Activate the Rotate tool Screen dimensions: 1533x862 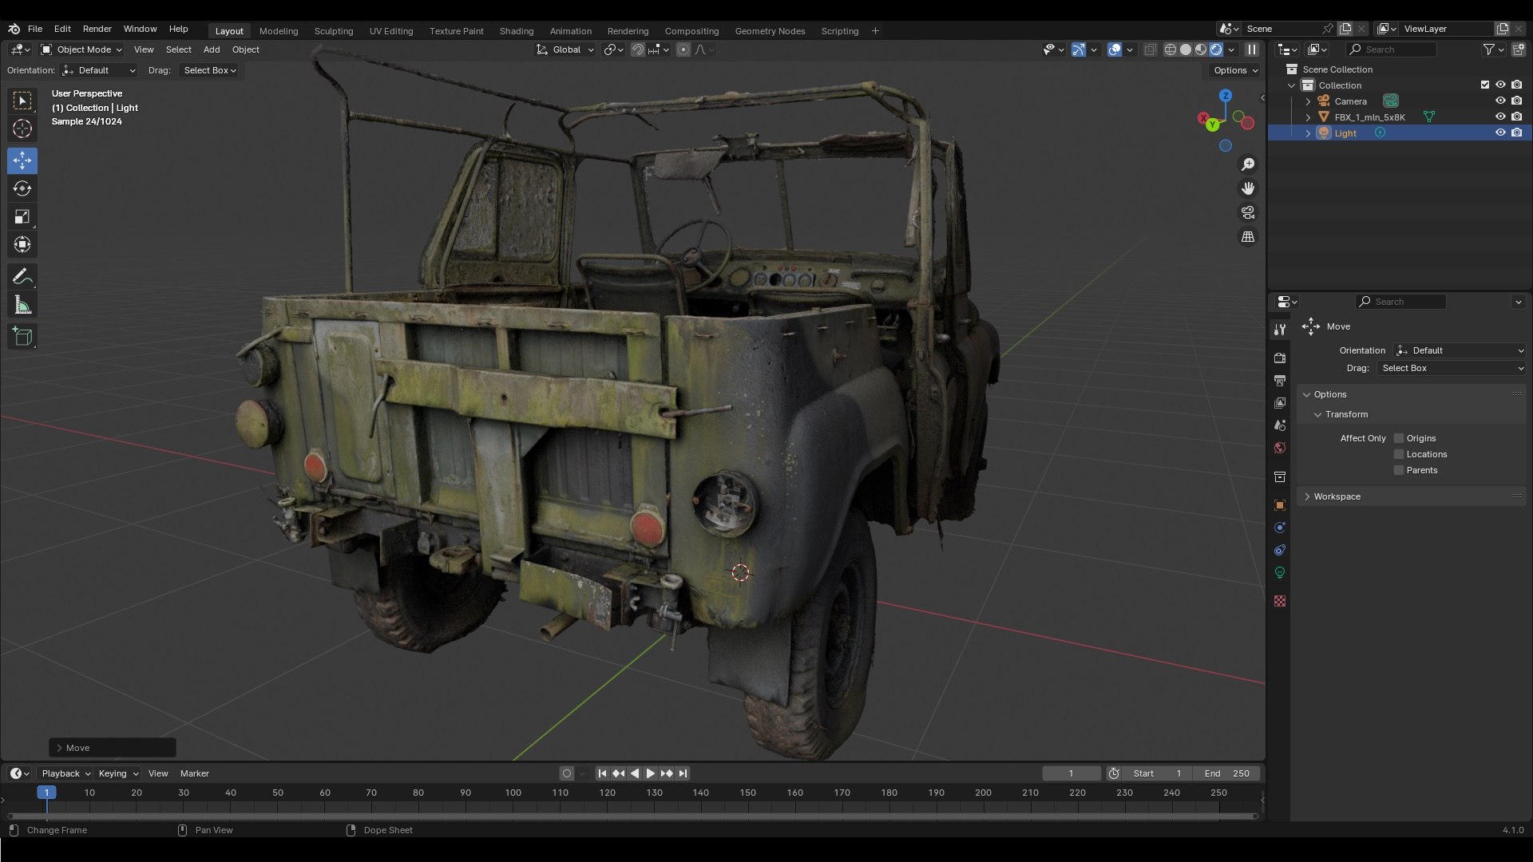22,188
